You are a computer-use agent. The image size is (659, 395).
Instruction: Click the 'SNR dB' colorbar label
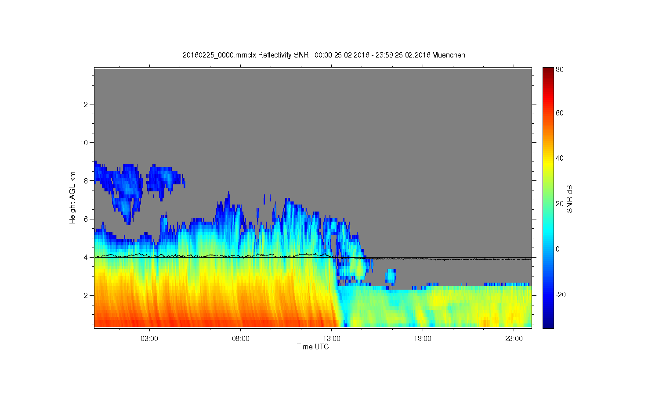570,199
